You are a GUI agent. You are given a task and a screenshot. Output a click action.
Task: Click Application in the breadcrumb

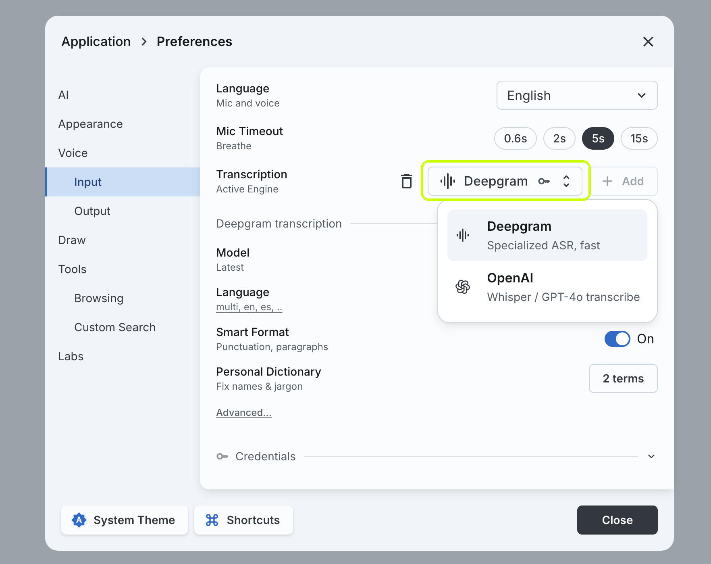96,42
